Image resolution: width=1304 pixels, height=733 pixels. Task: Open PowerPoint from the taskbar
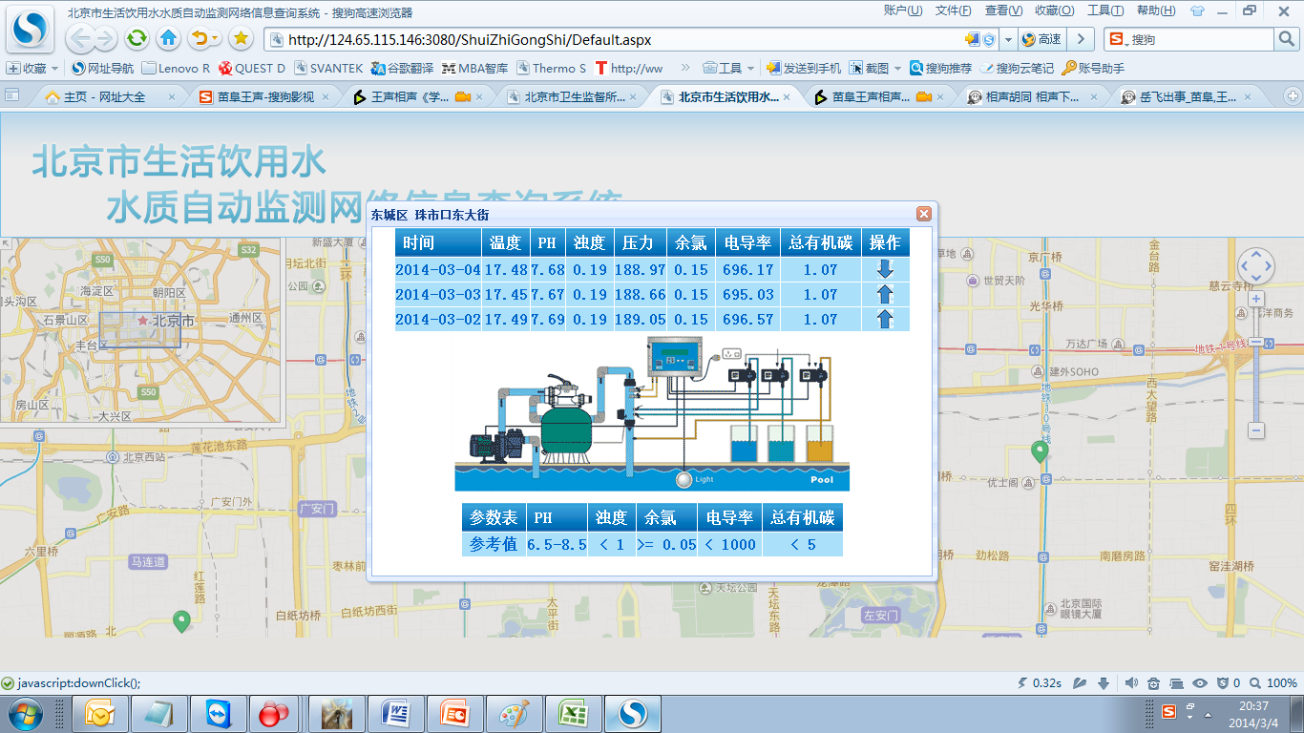click(454, 713)
